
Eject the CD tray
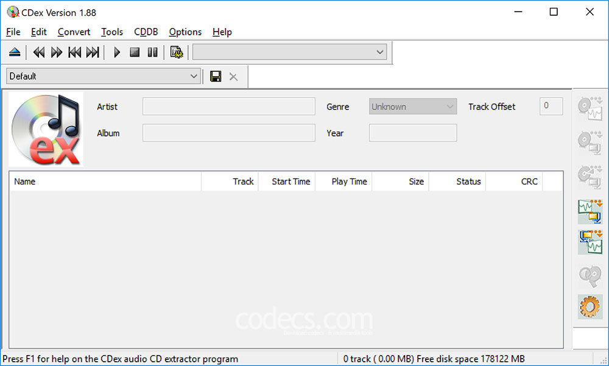(x=15, y=52)
